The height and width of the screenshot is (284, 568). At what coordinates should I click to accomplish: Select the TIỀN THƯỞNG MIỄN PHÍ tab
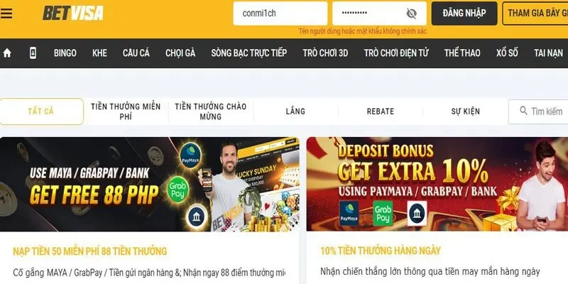tap(126, 111)
